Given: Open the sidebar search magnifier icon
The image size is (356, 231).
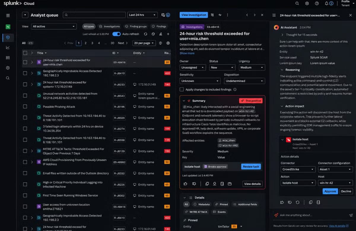Looking at the screenshot, I should [8, 78].
